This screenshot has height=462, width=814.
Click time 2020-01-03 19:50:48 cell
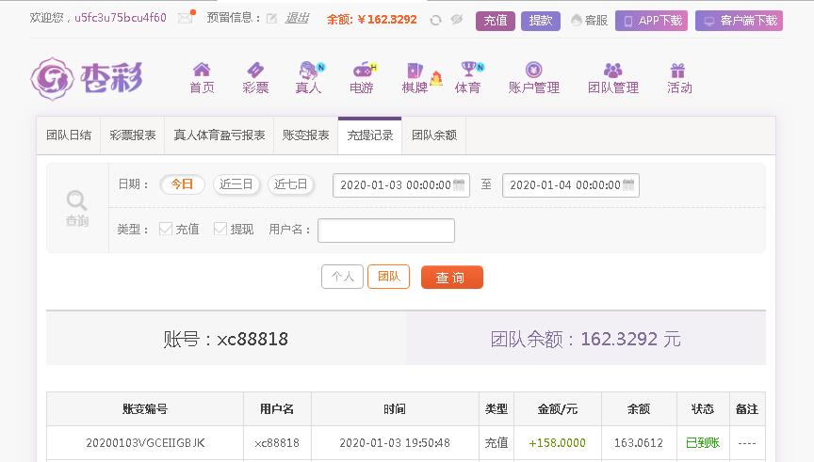tap(395, 443)
